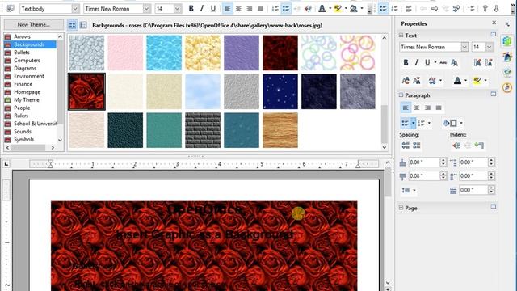The image size is (517, 291).
Task: Click sidebar Highlighting marker icon
Action: tap(477, 80)
